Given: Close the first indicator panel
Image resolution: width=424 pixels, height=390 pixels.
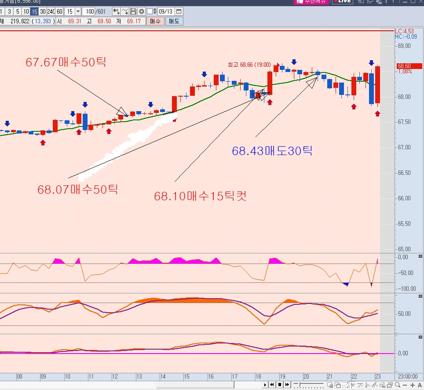Looking at the screenshot, I should (420, 256).
